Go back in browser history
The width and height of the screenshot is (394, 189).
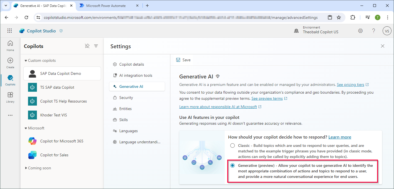pos(7,17)
